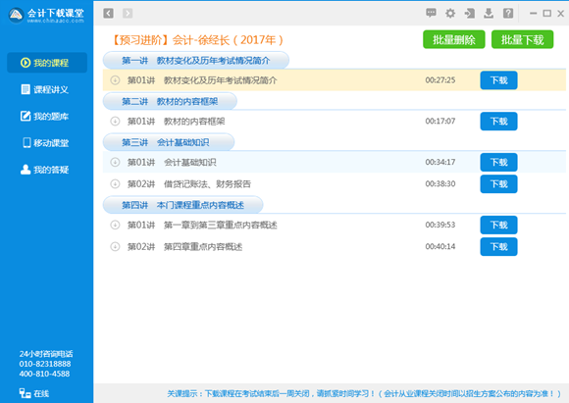Click the logout exit icon
The image size is (569, 403).
(x=469, y=14)
